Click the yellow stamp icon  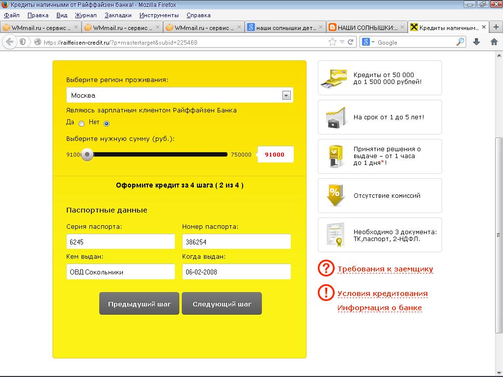(336, 156)
